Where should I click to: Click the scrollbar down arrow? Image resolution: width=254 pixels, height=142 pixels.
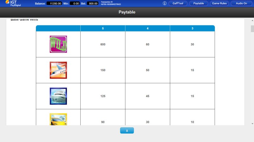point(252,124)
